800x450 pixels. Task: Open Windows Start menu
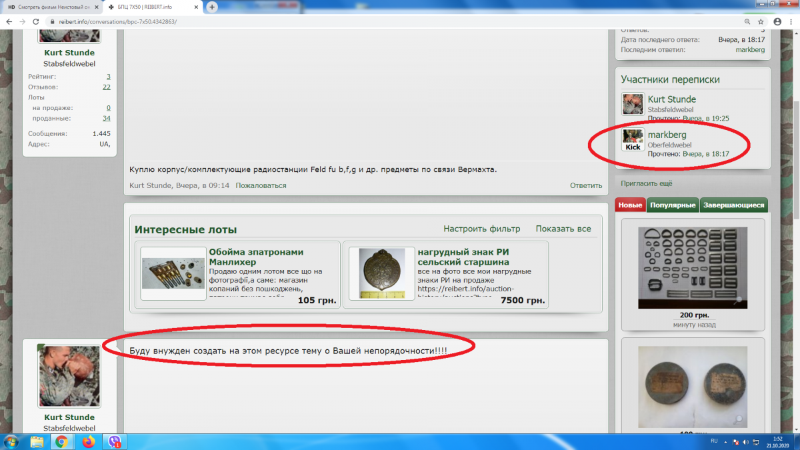(11, 441)
